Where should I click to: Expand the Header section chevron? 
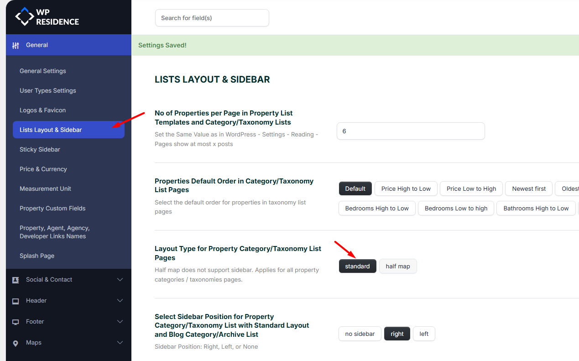[120, 301]
